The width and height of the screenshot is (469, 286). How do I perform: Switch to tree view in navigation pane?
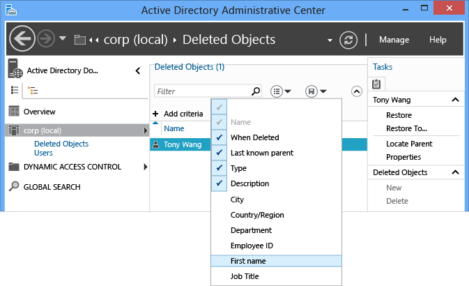click(x=33, y=90)
